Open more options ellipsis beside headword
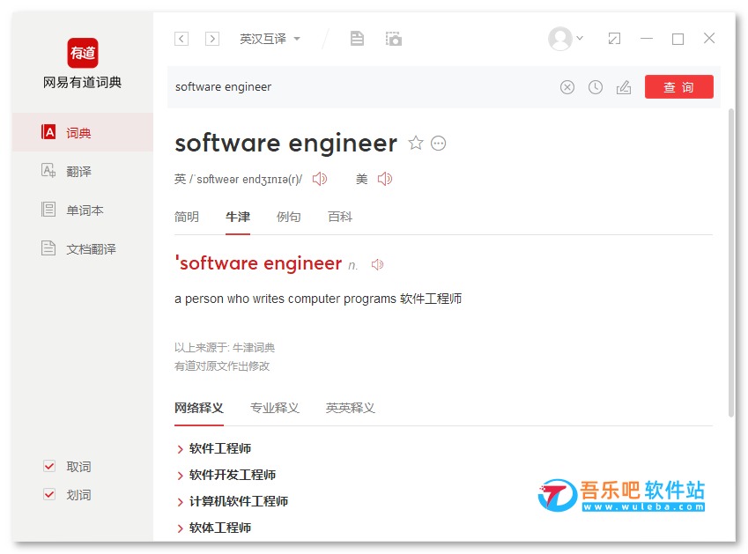 coord(439,143)
